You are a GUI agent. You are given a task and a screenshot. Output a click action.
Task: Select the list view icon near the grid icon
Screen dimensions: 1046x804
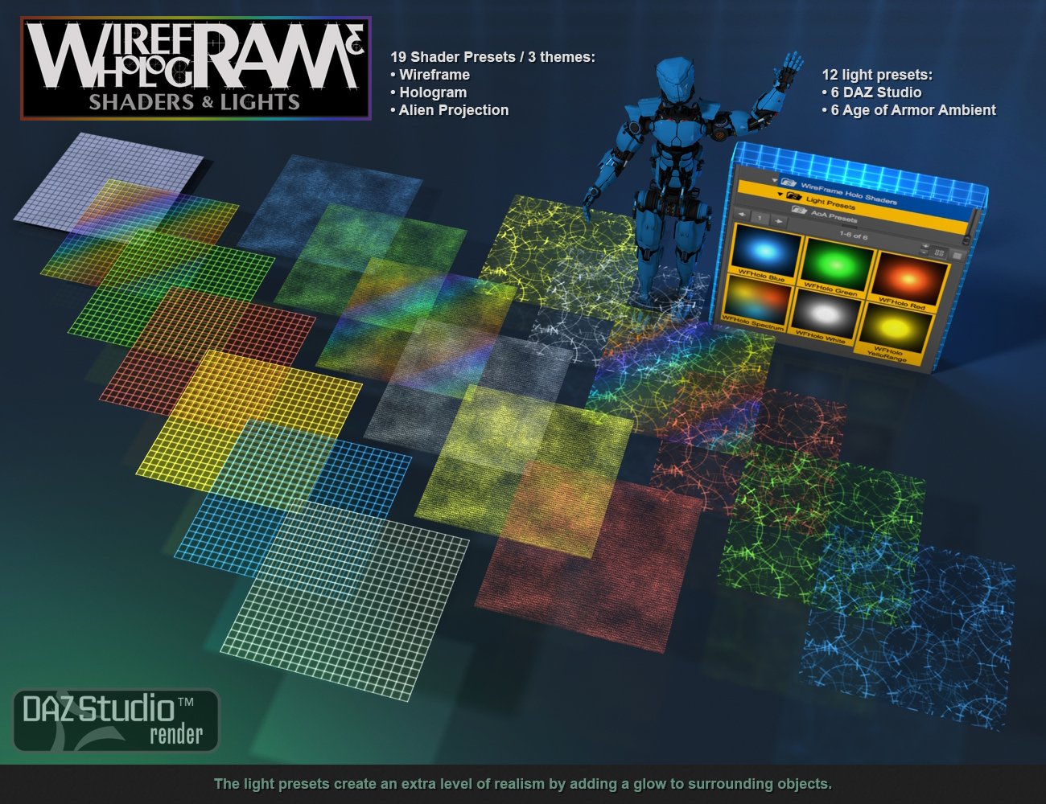[957, 256]
